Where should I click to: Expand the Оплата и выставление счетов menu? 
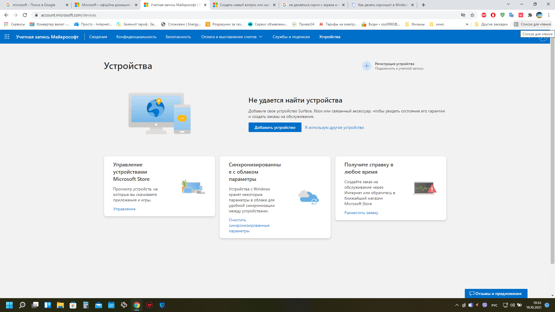pos(232,37)
